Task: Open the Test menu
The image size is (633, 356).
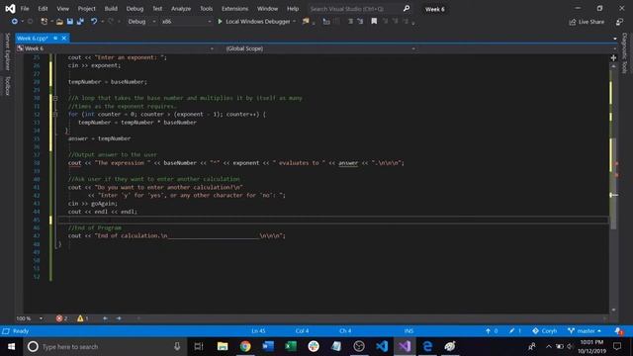Action: tap(157, 9)
